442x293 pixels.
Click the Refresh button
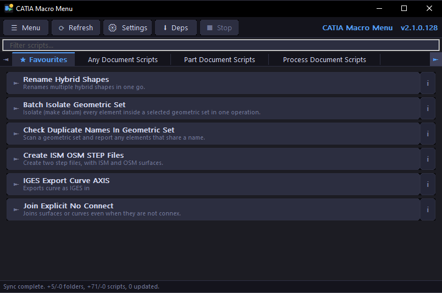[76, 27]
